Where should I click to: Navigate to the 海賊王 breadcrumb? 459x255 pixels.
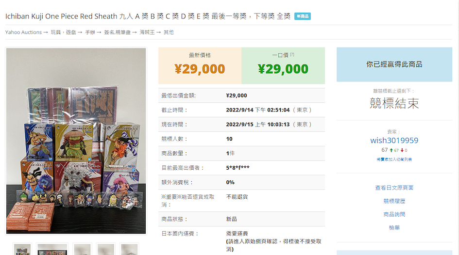click(x=147, y=32)
